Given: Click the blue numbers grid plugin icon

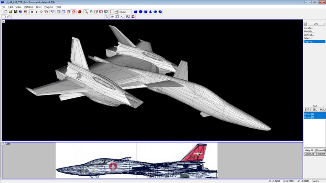Looking at the screenshot, I should pyautogui.click(x=128, y=17).
